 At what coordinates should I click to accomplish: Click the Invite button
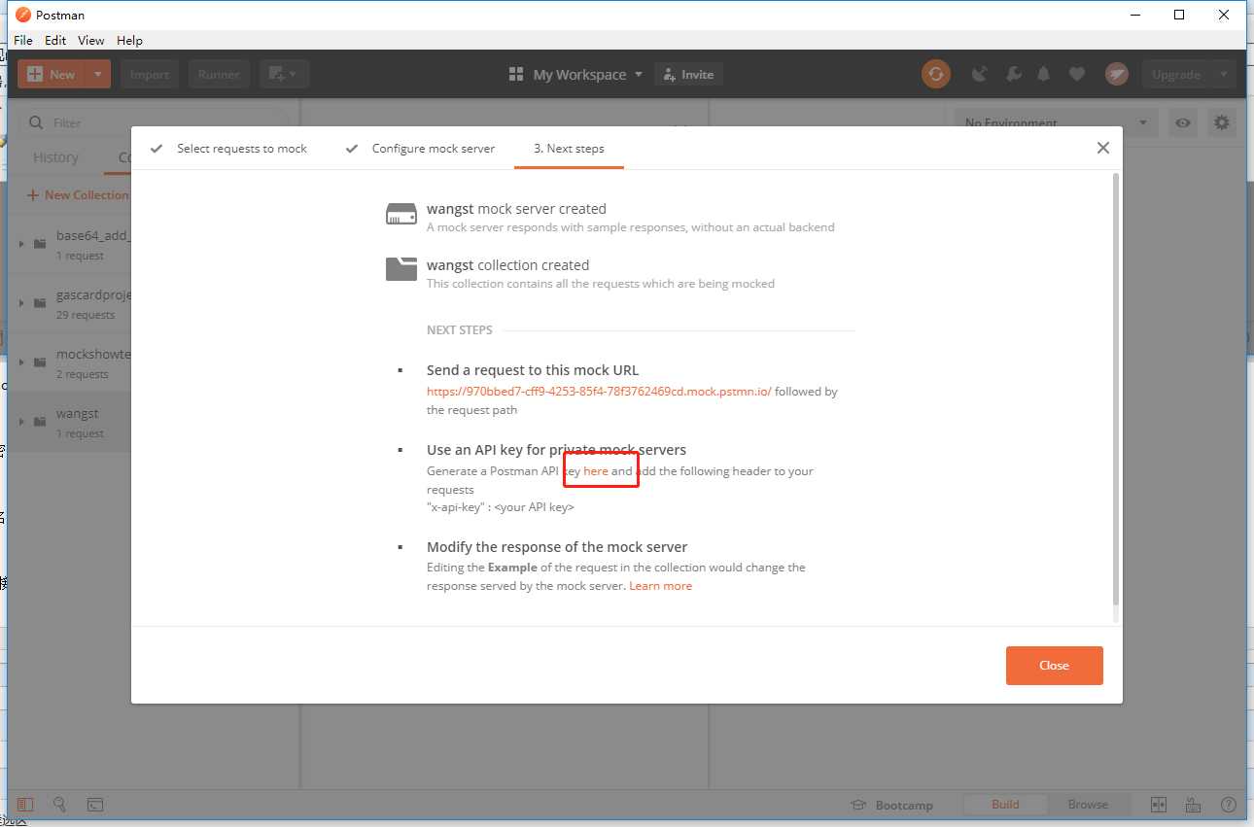[689, 74]
